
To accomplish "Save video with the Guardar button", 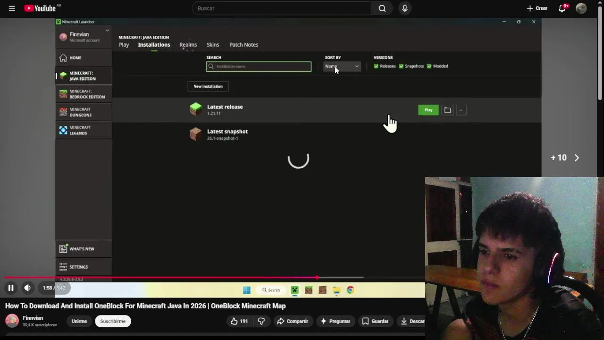I will [375, 321].
